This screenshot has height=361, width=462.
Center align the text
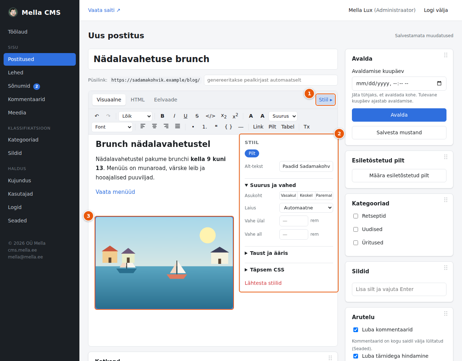154,127
